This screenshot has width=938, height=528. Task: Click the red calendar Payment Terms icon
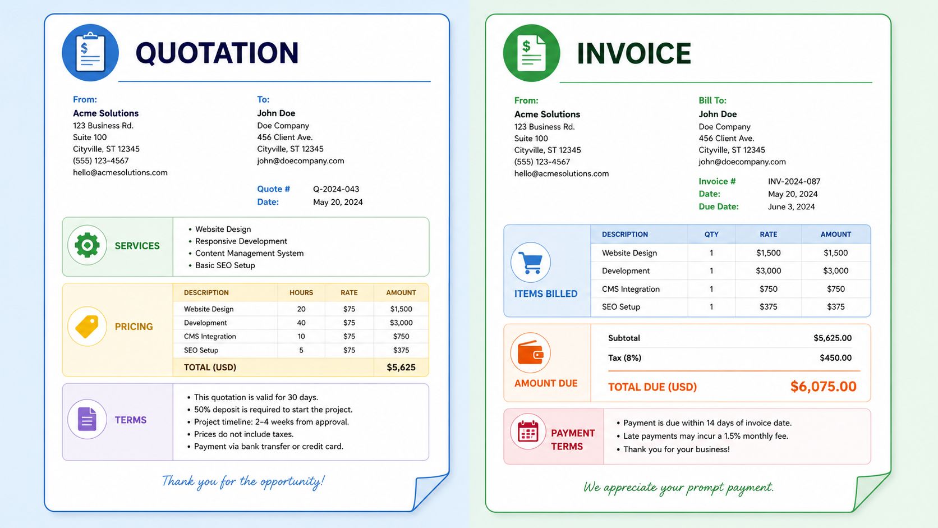click(x=528, y=431)
